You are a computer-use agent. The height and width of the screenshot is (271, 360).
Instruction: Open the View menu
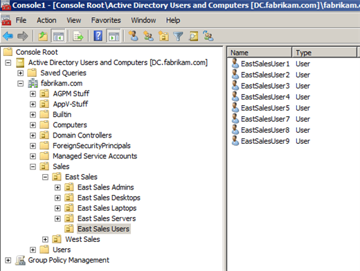(74, 20)
